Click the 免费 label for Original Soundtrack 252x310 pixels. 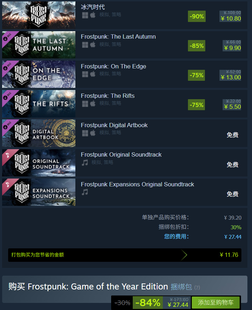click(x=233, y=164)
